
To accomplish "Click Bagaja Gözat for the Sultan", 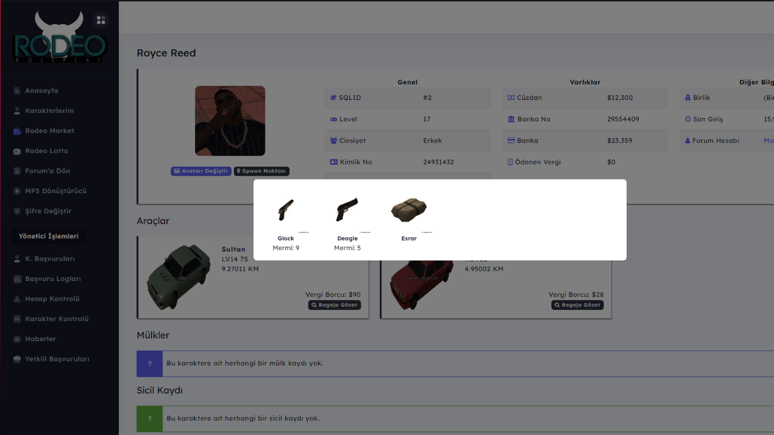I will click(334, 305).
